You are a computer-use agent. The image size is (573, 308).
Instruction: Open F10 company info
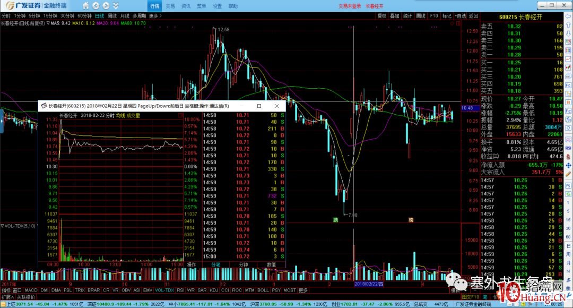[434, 16]
